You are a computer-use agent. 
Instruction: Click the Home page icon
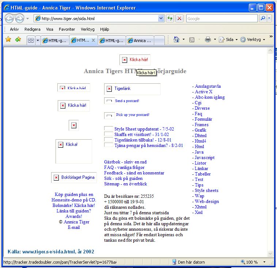tap(176, 39)
